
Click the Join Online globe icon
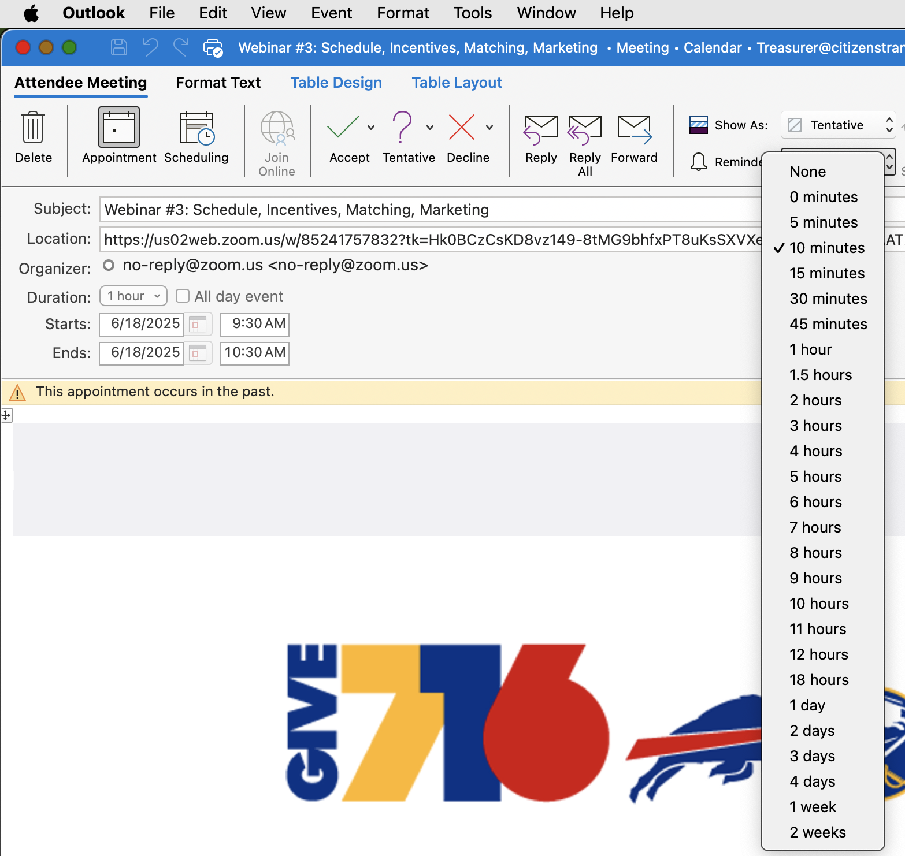pos(277,128)
